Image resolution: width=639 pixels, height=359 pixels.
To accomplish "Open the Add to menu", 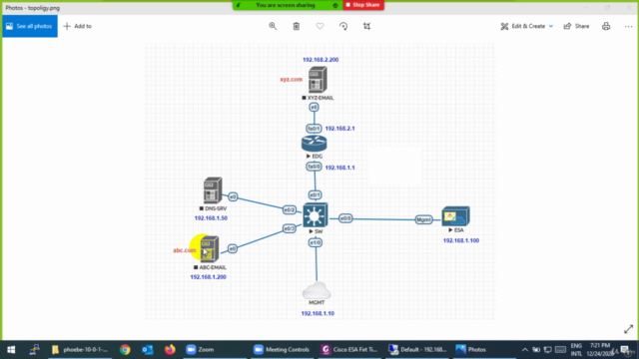I will point(78,26).
